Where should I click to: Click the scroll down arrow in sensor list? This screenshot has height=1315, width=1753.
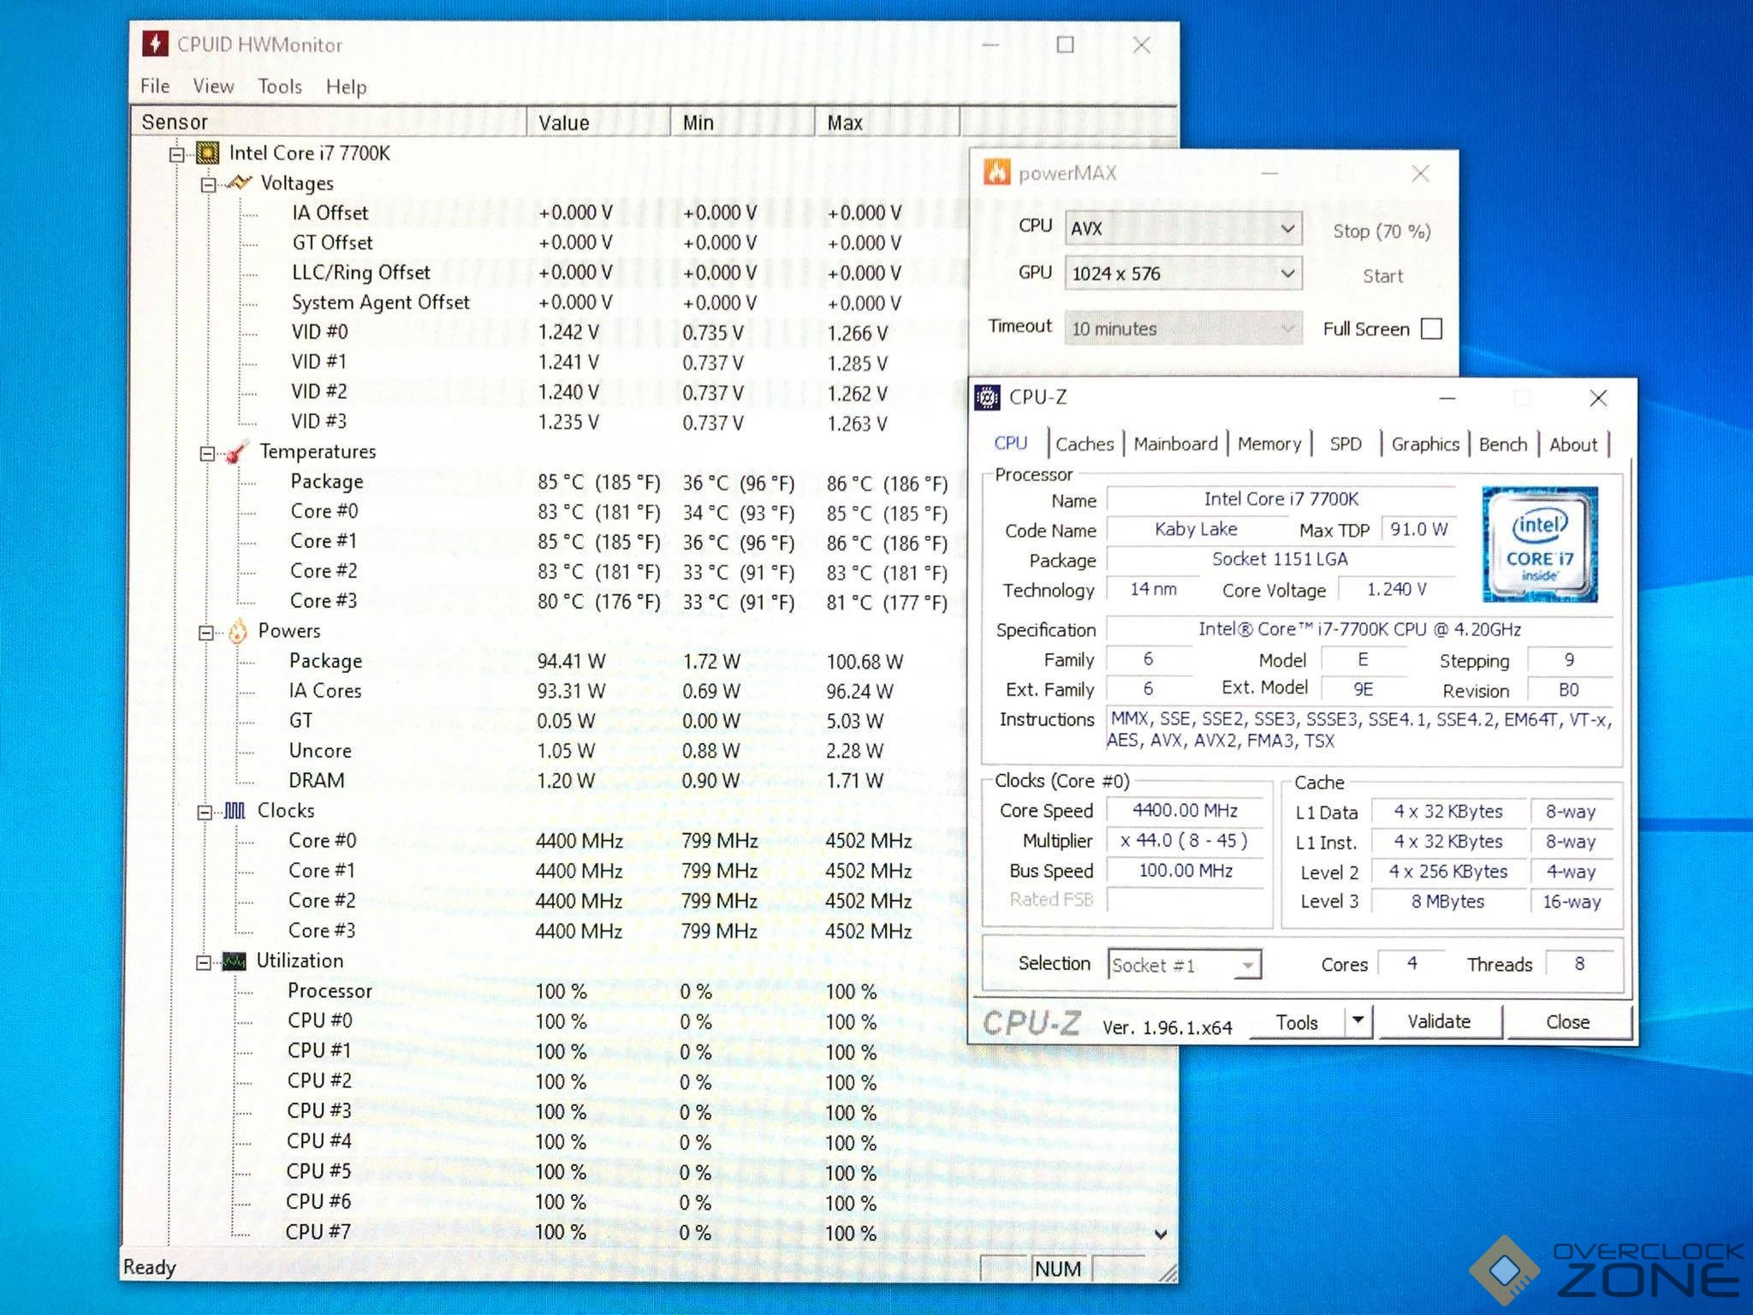[1161, 1234]
